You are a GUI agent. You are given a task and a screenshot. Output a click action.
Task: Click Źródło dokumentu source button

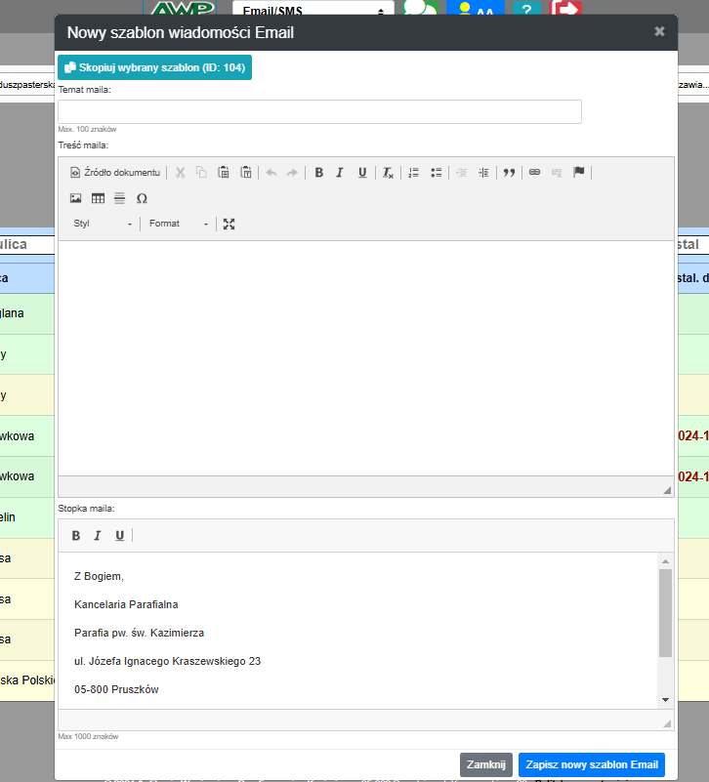tap(115, 173)
